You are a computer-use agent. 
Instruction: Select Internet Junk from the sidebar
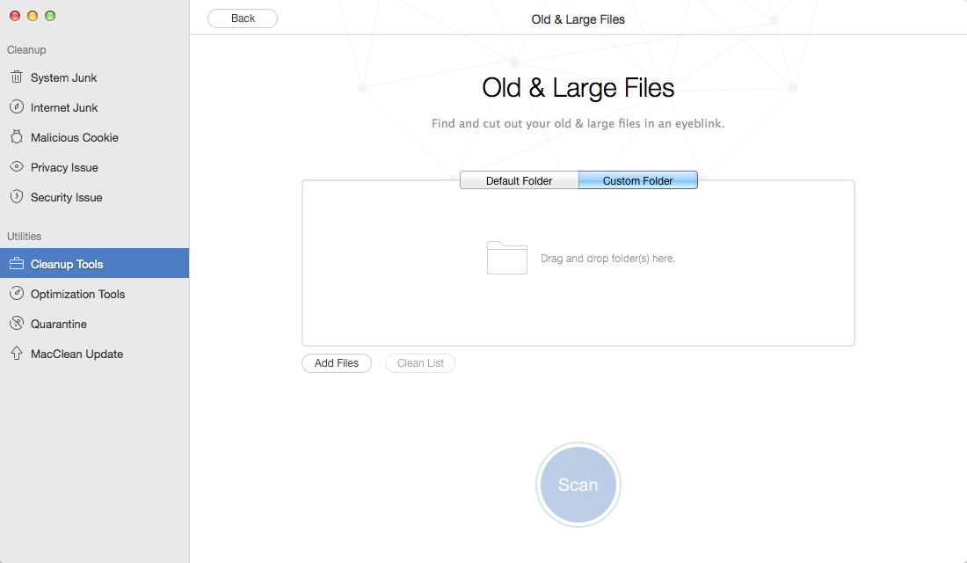94,107
